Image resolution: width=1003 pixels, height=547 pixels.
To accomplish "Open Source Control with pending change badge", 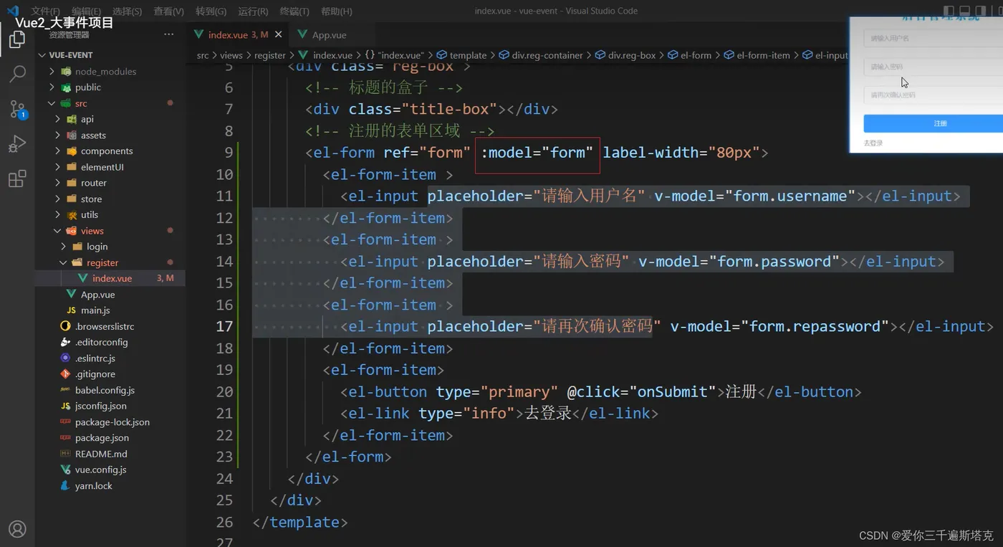I will click(x=17, y=109).
